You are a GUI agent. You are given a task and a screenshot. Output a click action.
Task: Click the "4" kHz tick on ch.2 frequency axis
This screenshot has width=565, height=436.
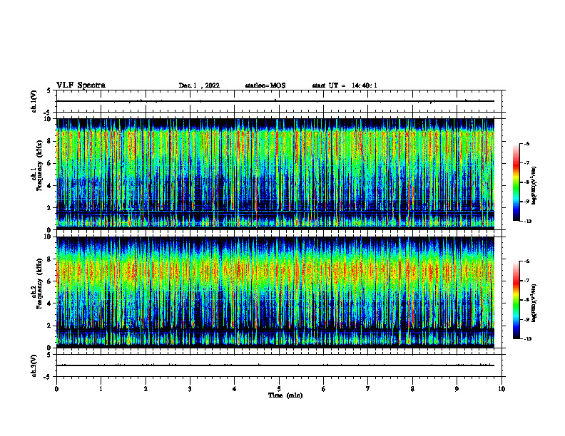[49, 303]
